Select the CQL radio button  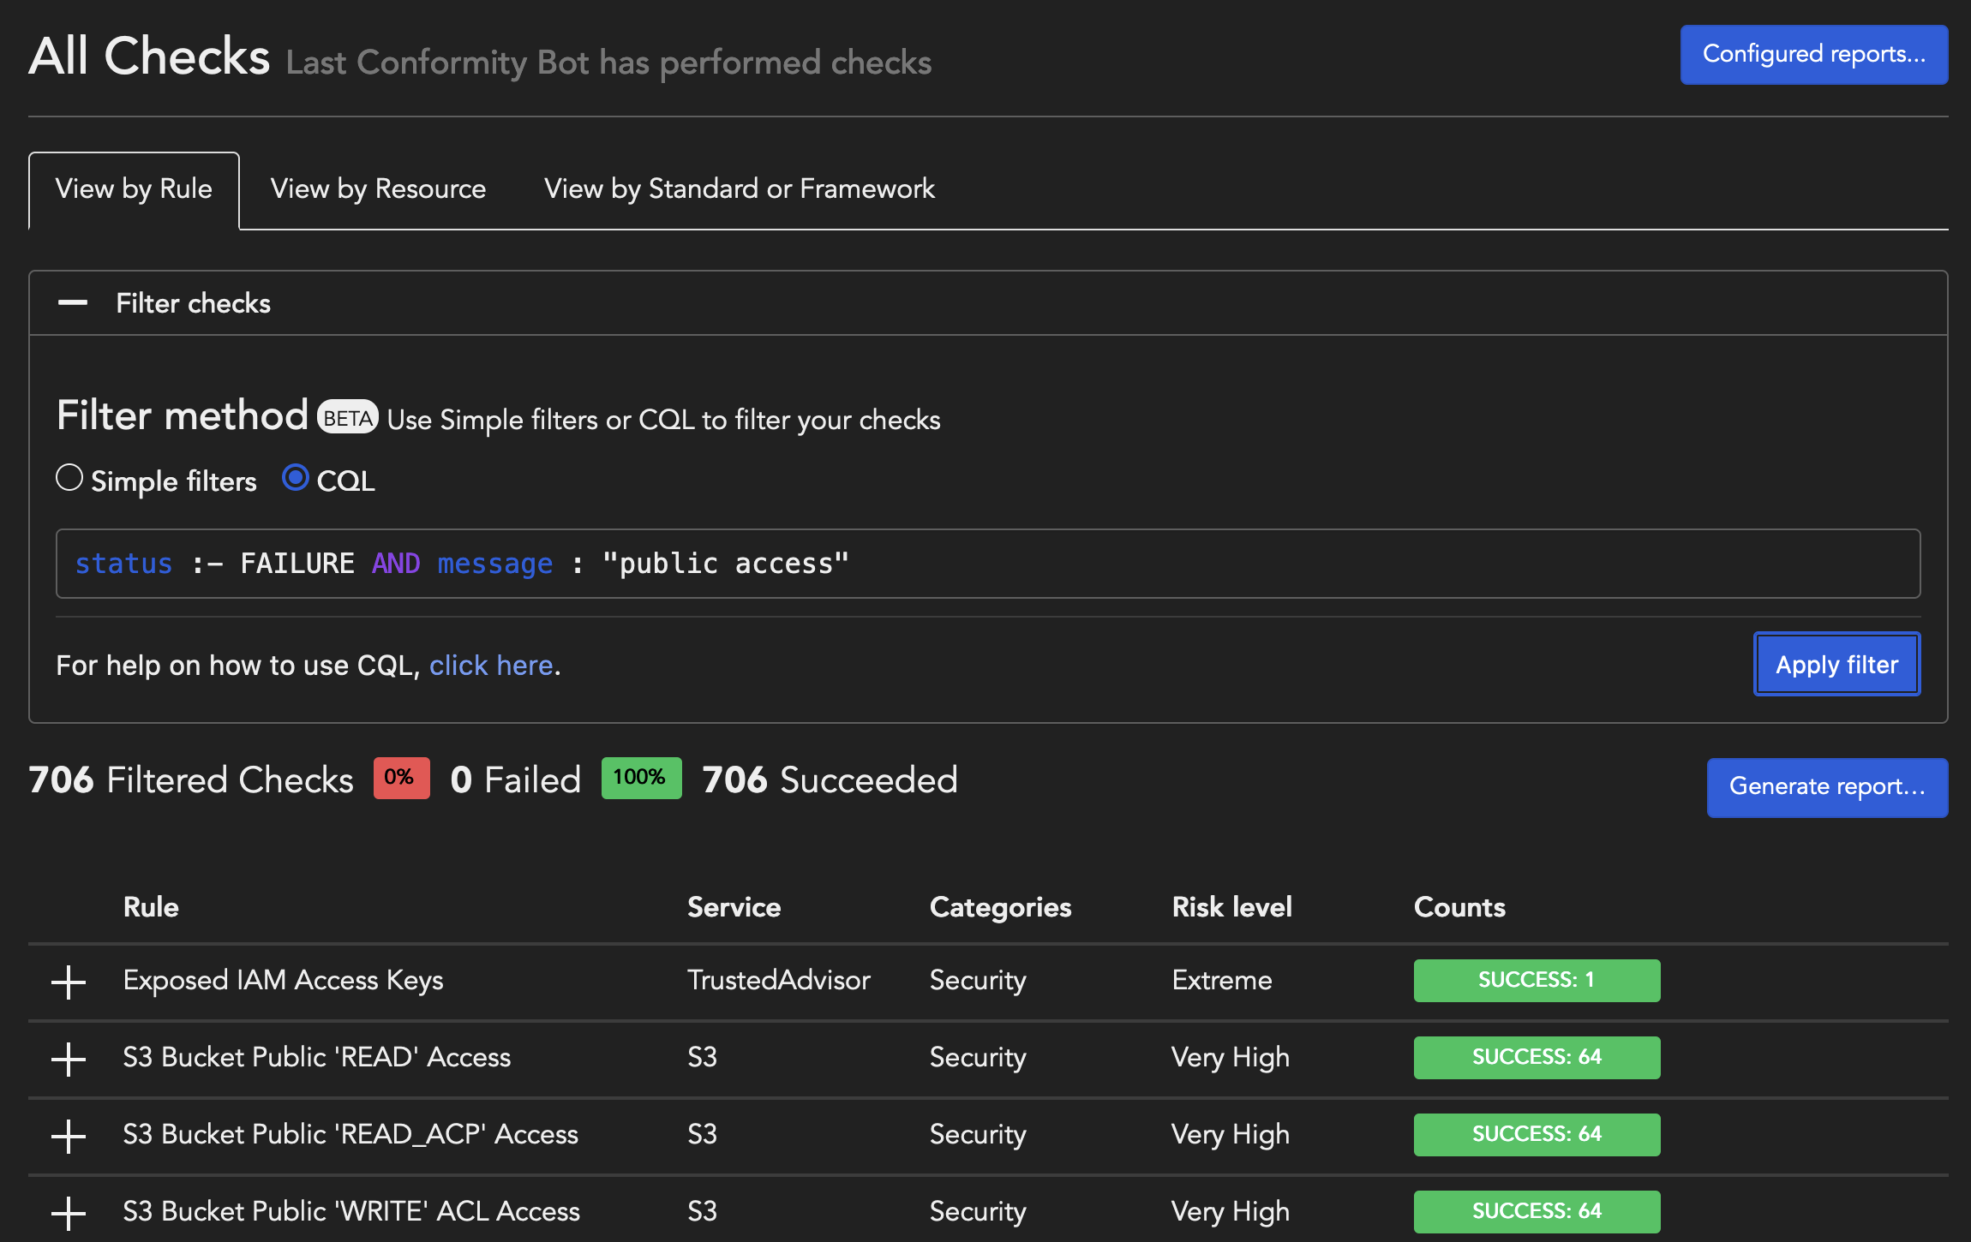point(296,478)
